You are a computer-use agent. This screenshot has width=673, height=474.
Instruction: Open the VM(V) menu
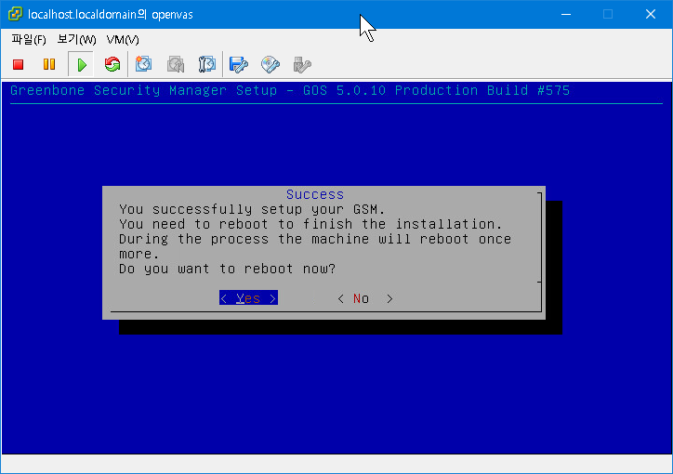point(123,40)
